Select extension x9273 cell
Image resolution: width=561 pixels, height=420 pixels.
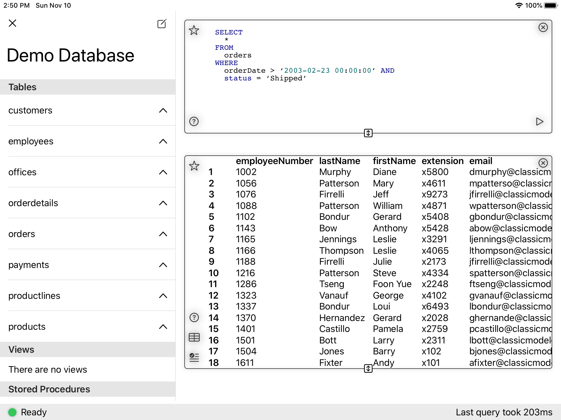(x=434, y=194)
